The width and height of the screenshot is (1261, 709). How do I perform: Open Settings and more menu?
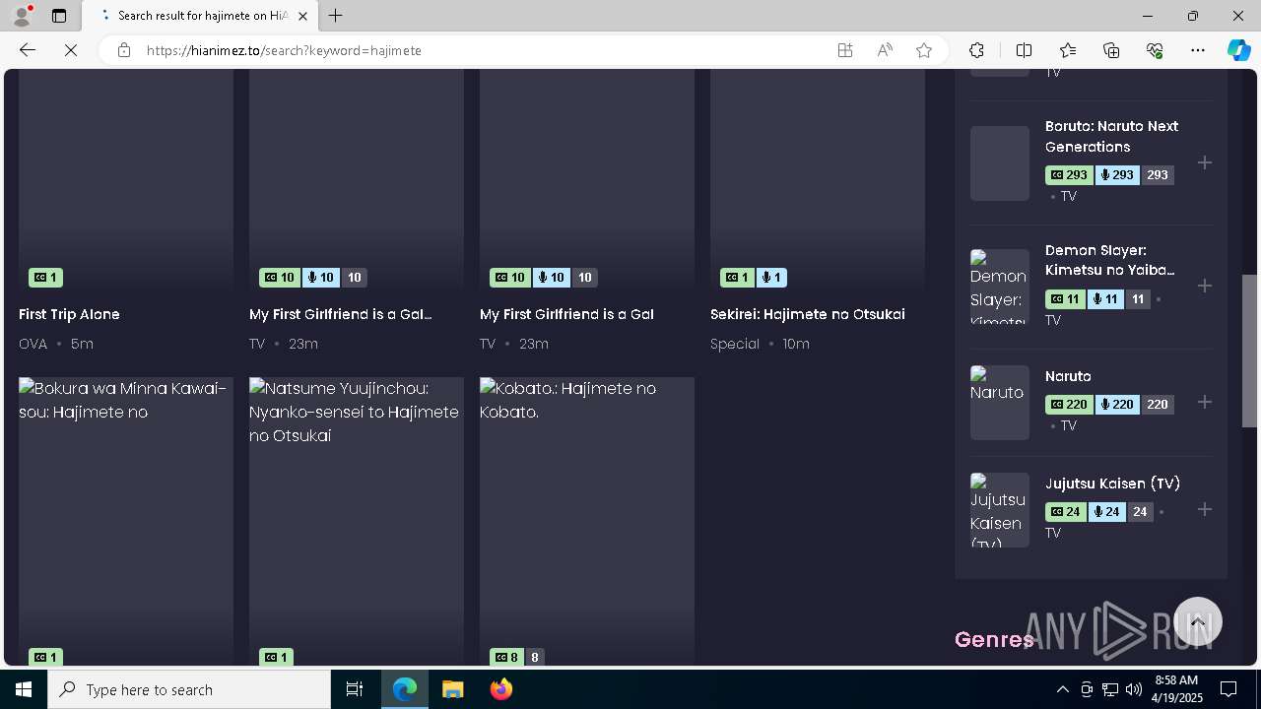[1198, 50]
